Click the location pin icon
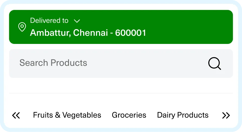 (x=22, y=27)
